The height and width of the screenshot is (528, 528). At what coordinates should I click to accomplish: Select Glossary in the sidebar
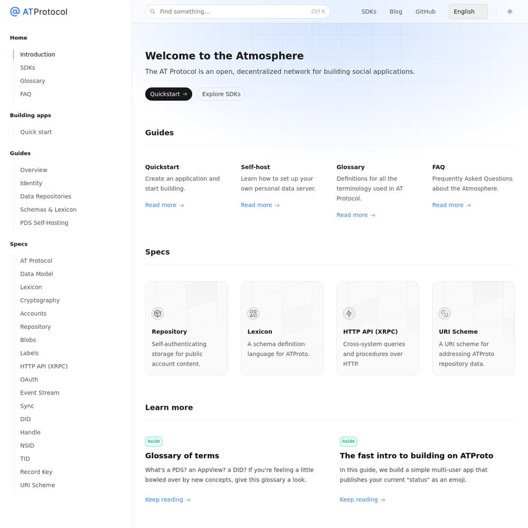(x=32, y=81)
